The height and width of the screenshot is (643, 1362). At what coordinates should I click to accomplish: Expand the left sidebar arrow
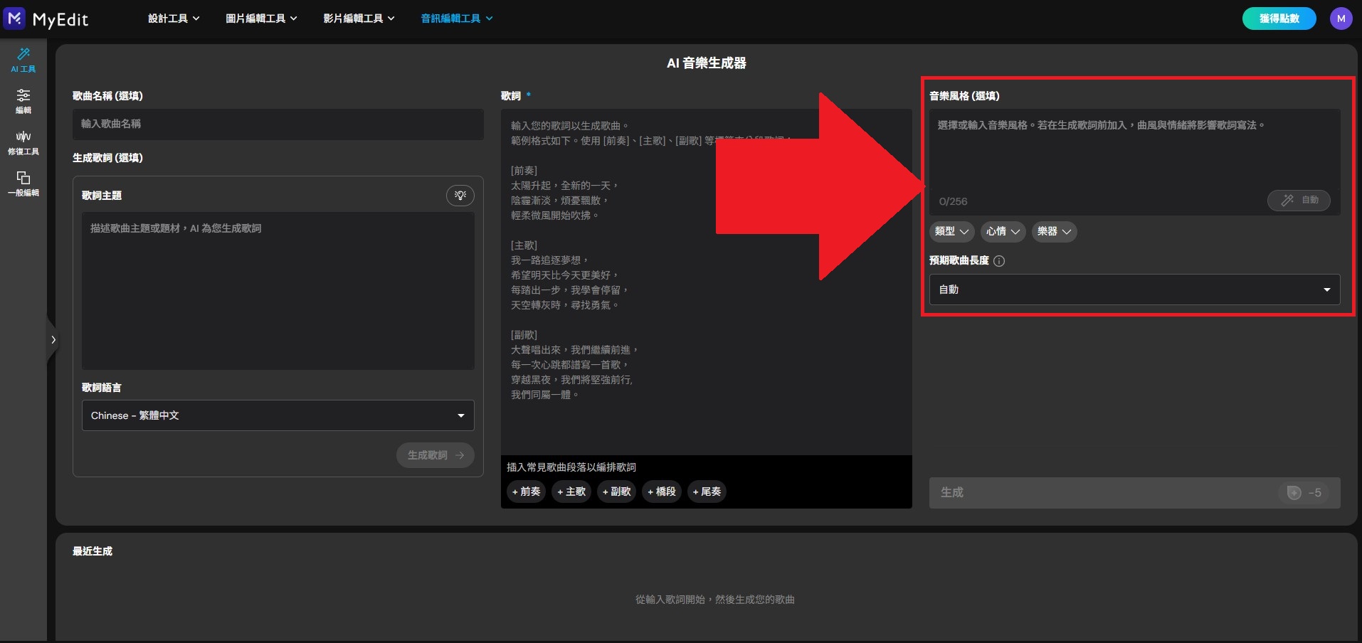coord(53,340)
